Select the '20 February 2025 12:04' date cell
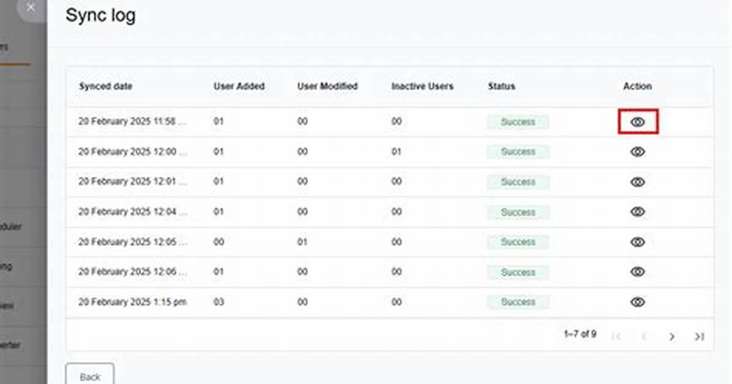Screen dimensions: 732x384 (132, 212)
